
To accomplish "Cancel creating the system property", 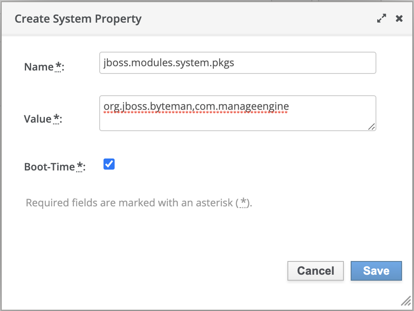I will click(316, 271).
